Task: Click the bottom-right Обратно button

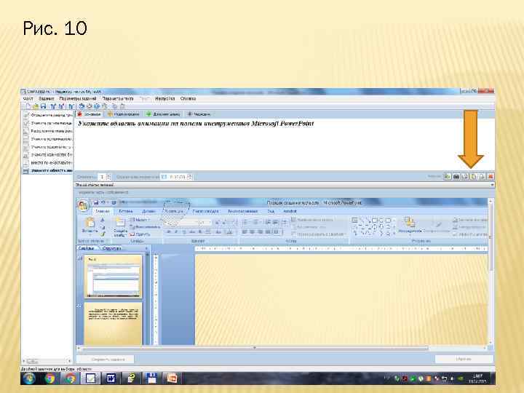Action: click(x=464, y=359)
